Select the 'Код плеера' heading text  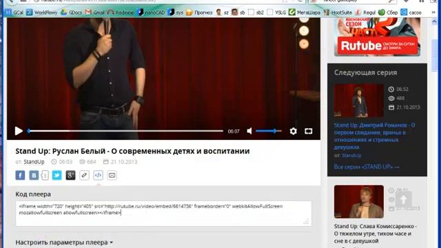pyautogui.click(x=33, y=194)
